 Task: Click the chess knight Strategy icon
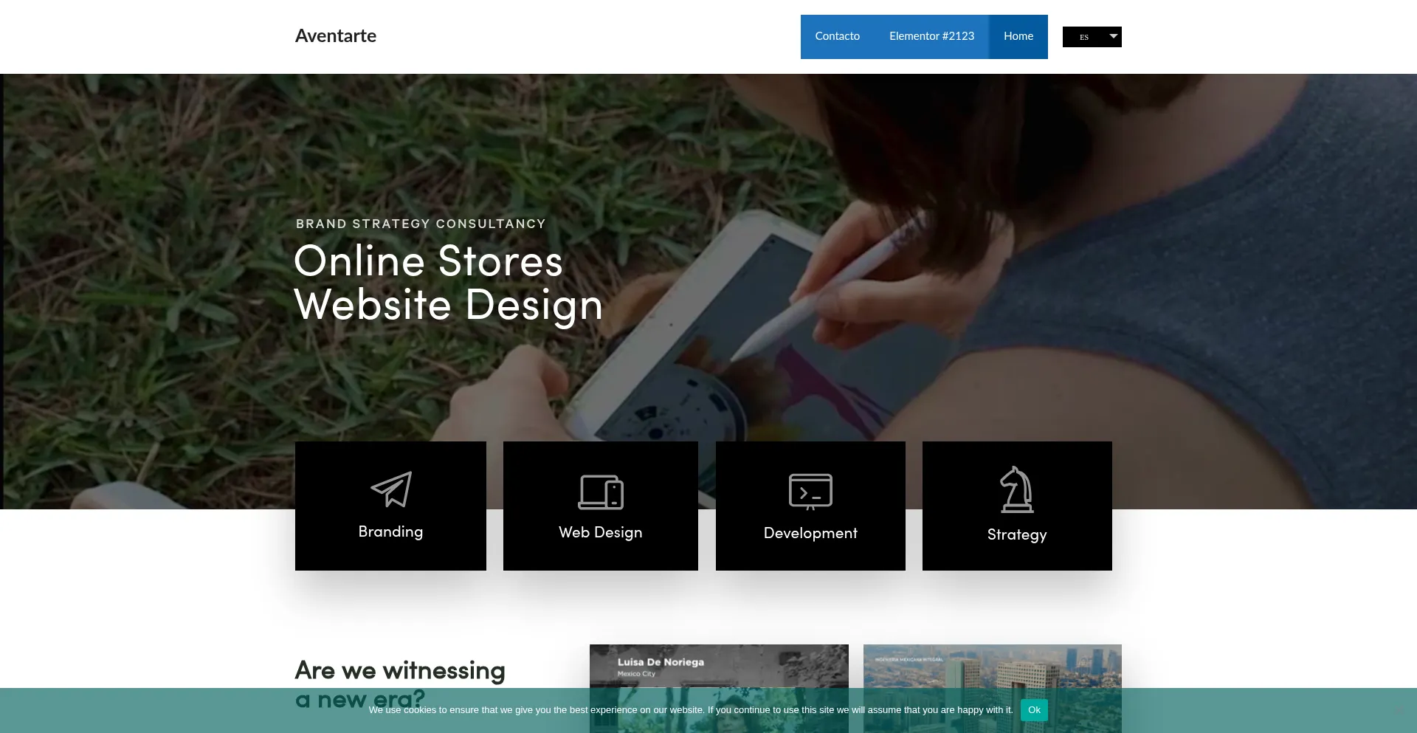click(x=1016, y=489)
